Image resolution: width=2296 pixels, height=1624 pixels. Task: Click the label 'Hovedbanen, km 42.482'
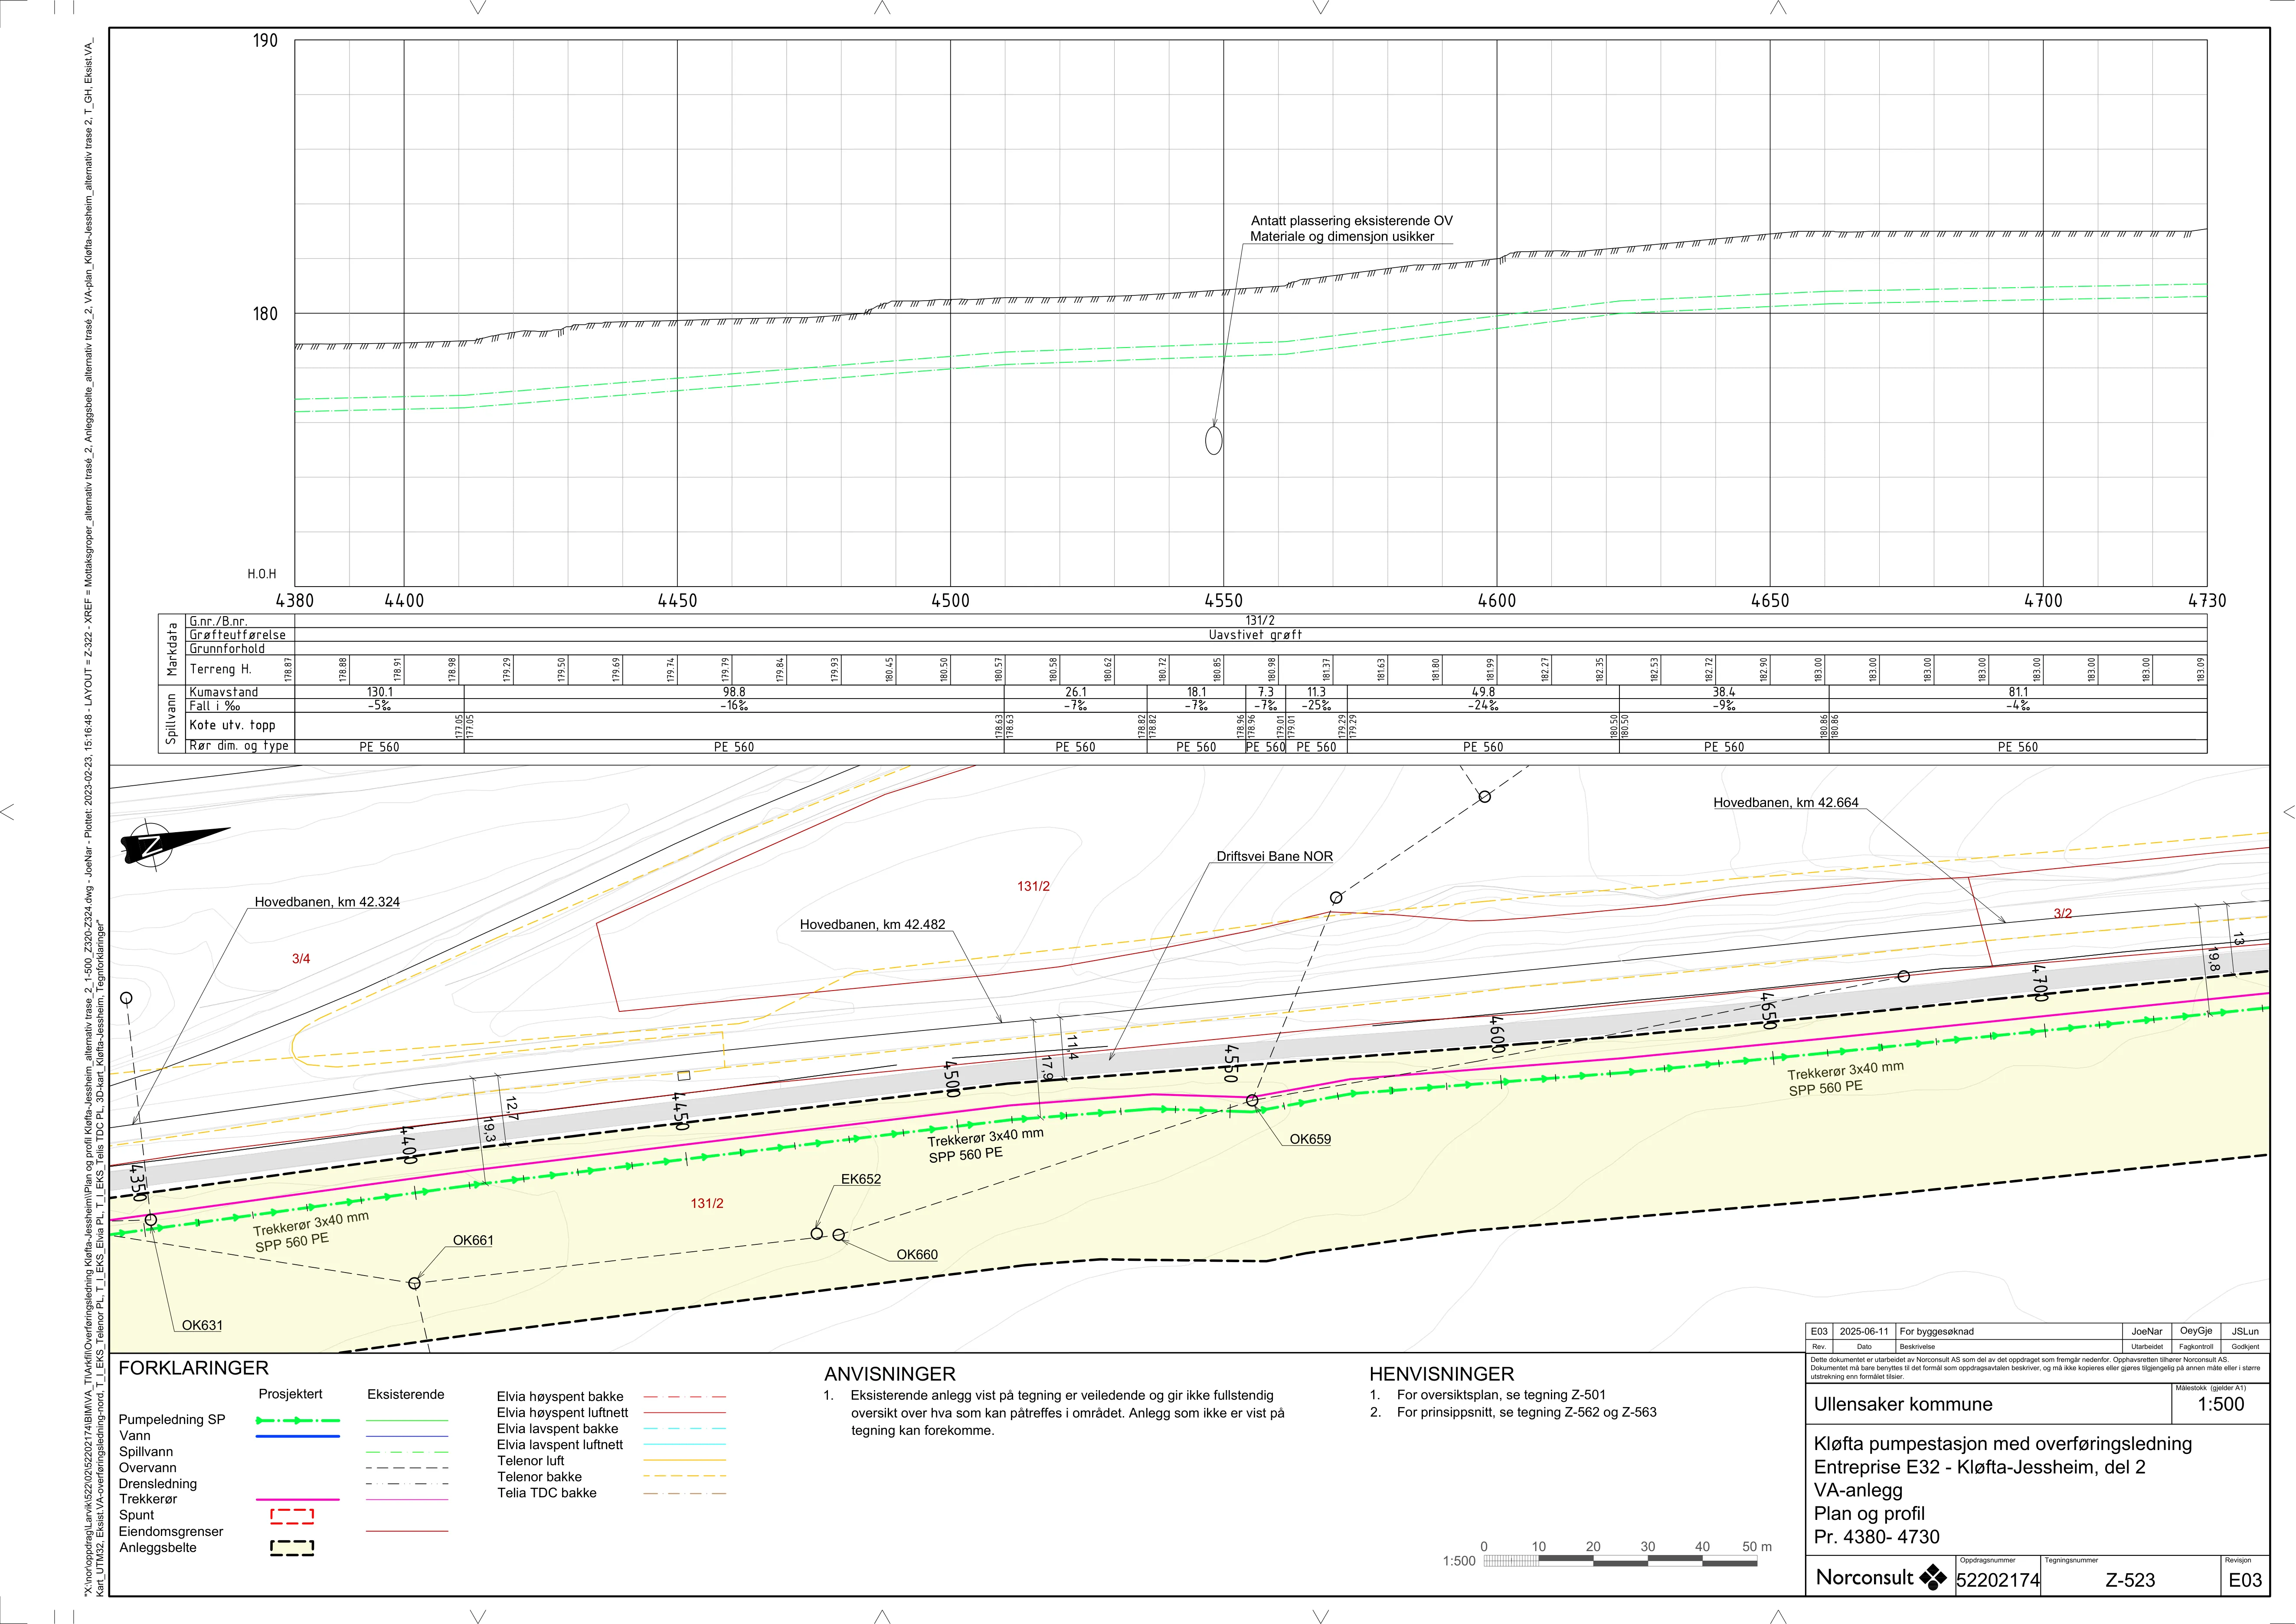click(872, 925)
